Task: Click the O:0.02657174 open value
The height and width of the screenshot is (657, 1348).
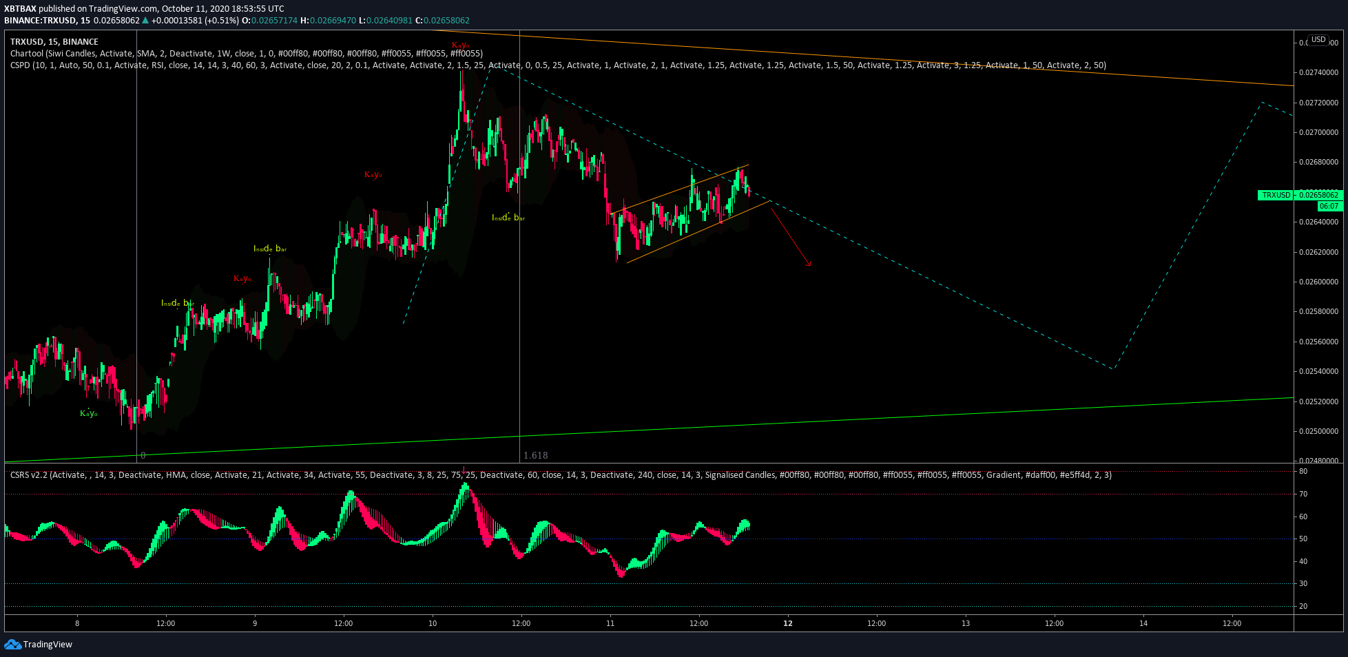Action: point(270,21)
